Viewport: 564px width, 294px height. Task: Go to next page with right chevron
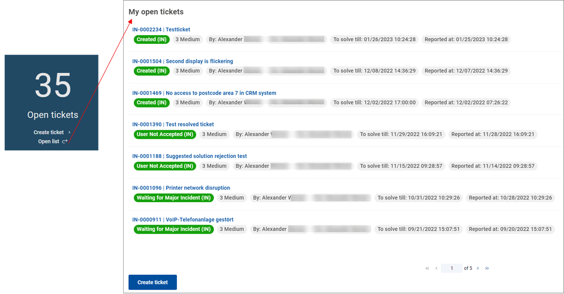[x=477, y=268]
